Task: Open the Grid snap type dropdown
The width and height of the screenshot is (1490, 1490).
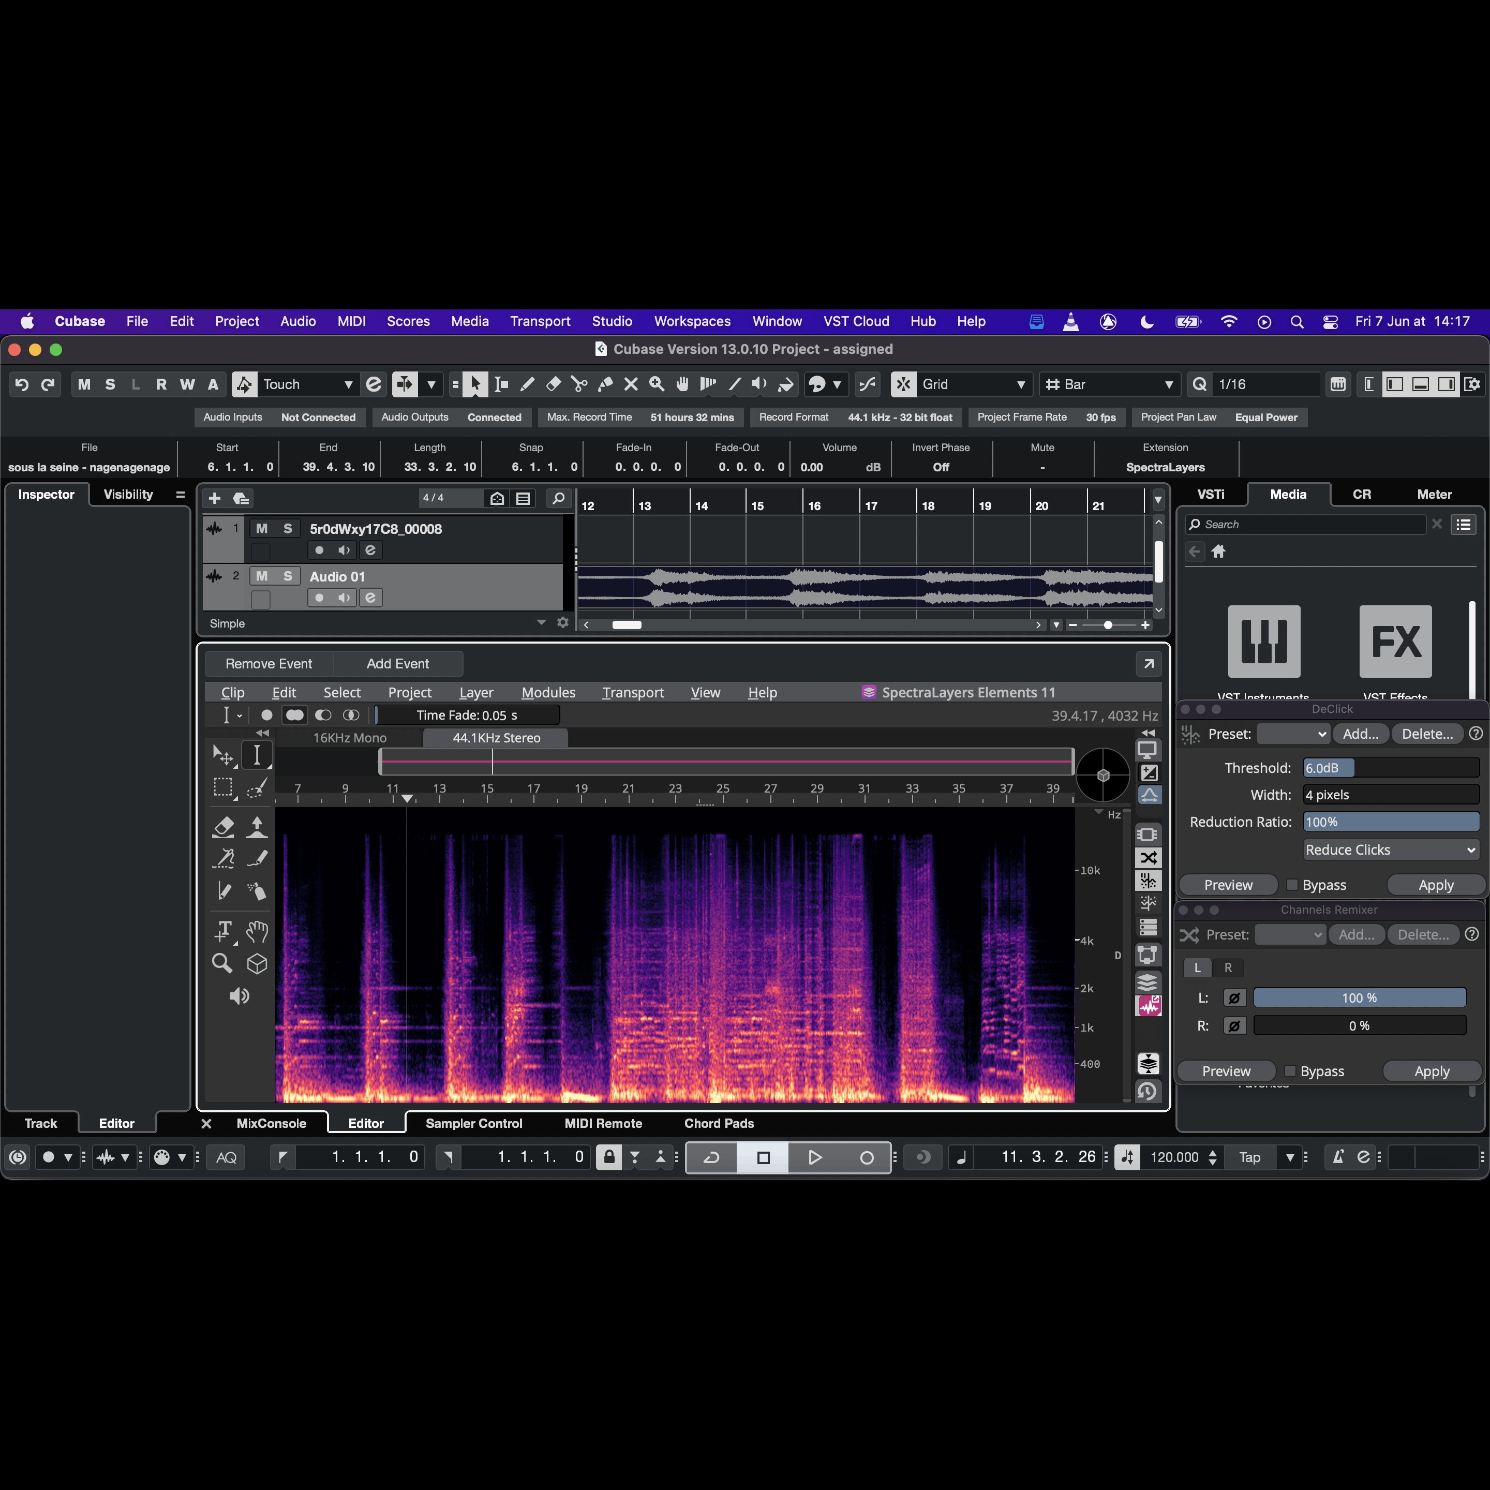Action: tap(974, 384)
